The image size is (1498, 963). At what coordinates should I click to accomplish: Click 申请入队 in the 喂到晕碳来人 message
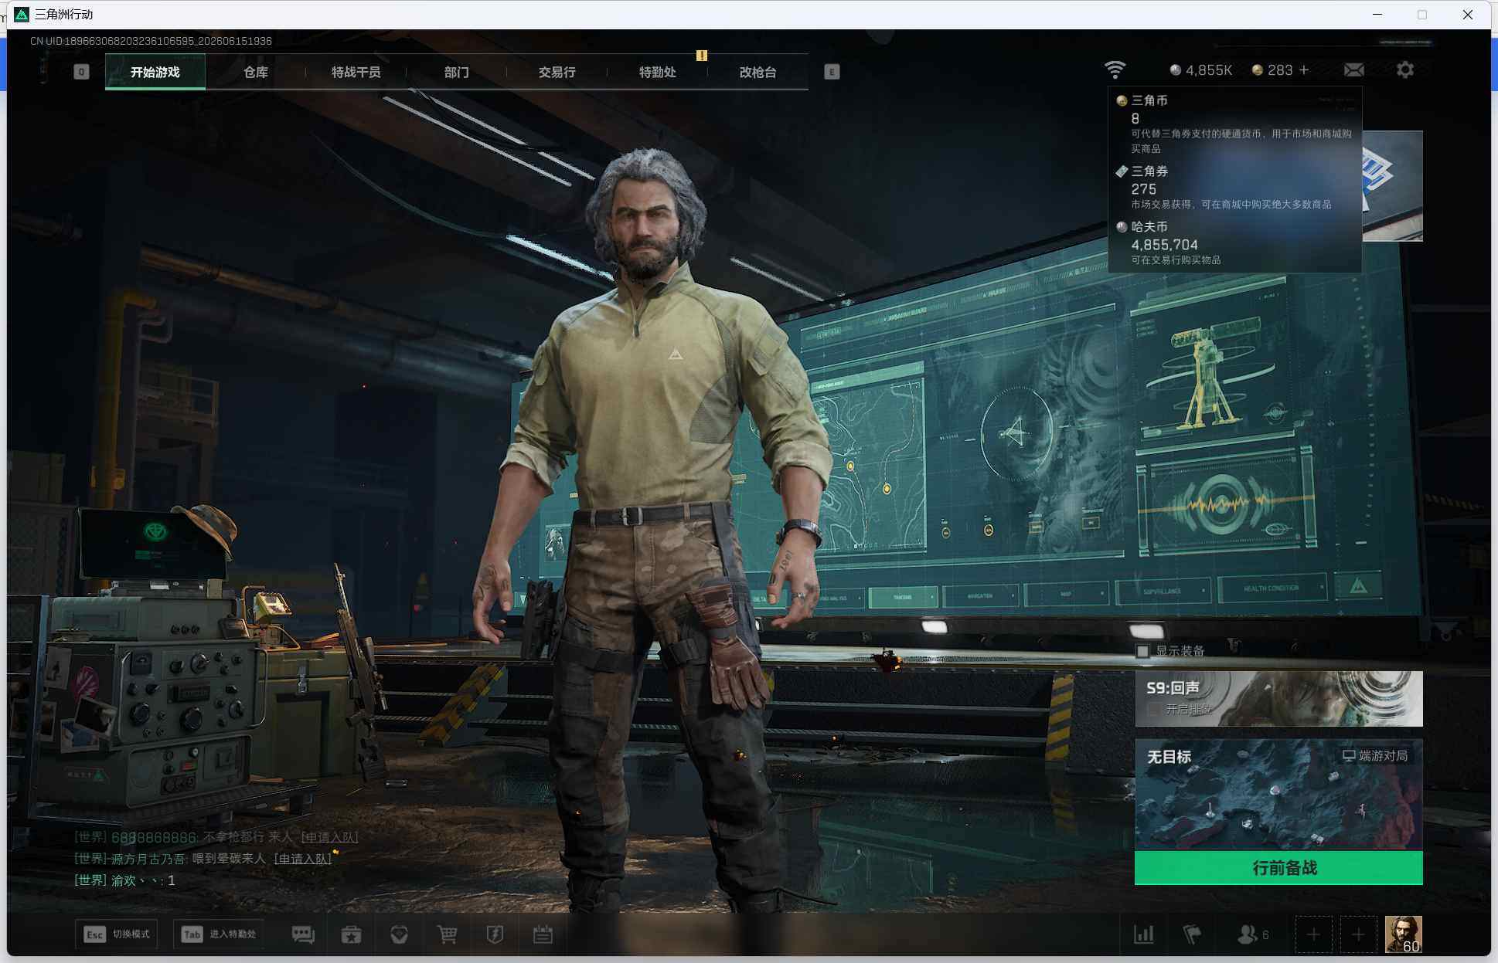pyautogui.click(x=303, y=859)
